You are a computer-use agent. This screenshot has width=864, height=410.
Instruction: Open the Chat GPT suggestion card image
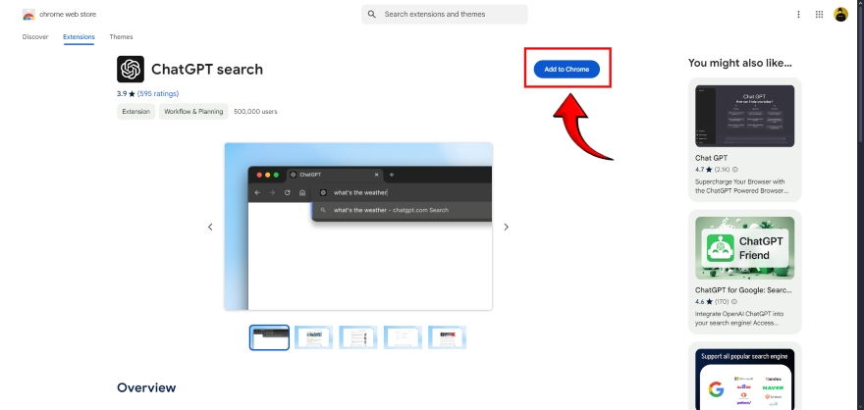744,116
